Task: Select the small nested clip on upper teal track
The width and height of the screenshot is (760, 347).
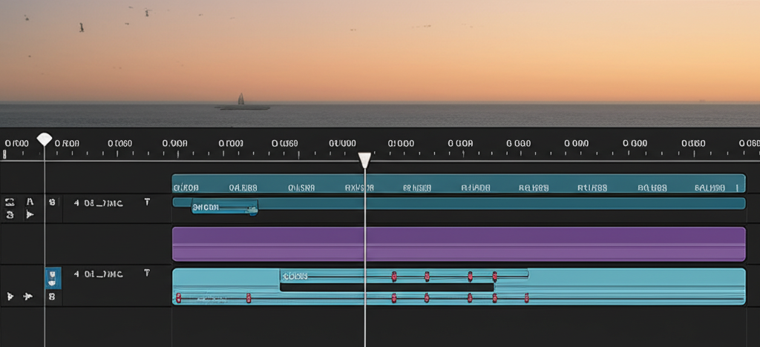Action: (x=224, y=208)
